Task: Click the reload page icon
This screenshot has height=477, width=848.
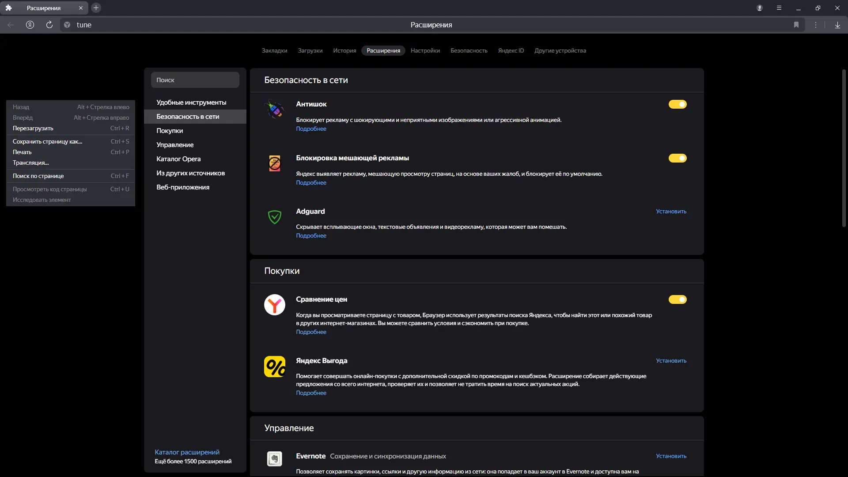Action: coord(49,25)
